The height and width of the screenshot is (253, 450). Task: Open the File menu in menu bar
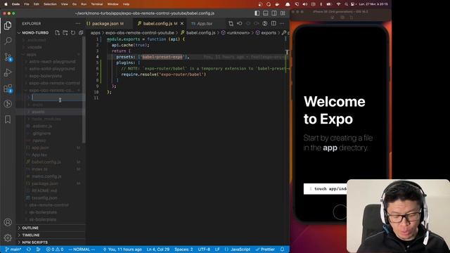[x=27, y=4]
